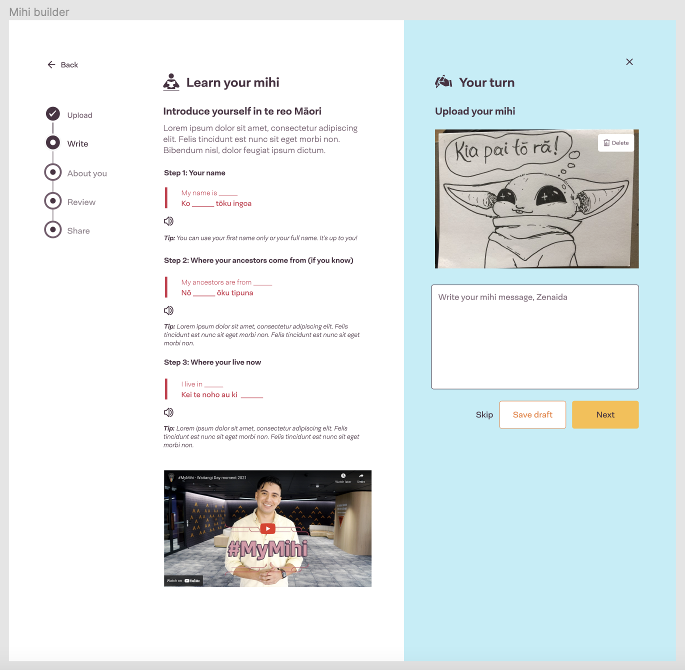Close the Your turn panel
Screen dimensions: 685x670
(629, 62)
